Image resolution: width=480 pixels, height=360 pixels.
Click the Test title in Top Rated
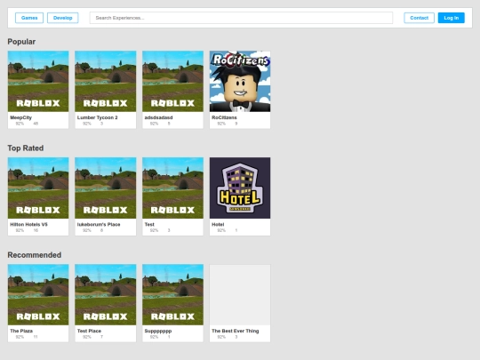pos(149,224)
